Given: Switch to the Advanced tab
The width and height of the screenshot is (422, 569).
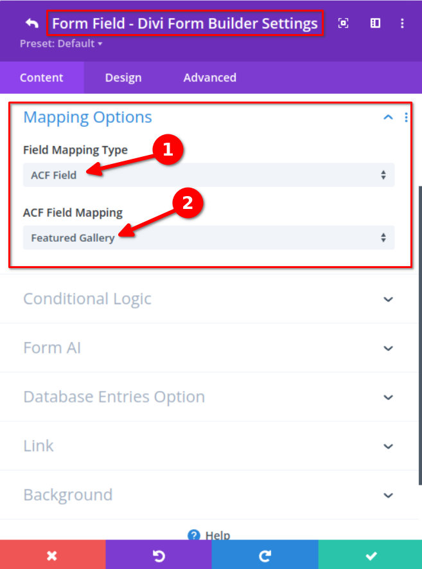Looking at the screenshot, I should pos(209,77).
